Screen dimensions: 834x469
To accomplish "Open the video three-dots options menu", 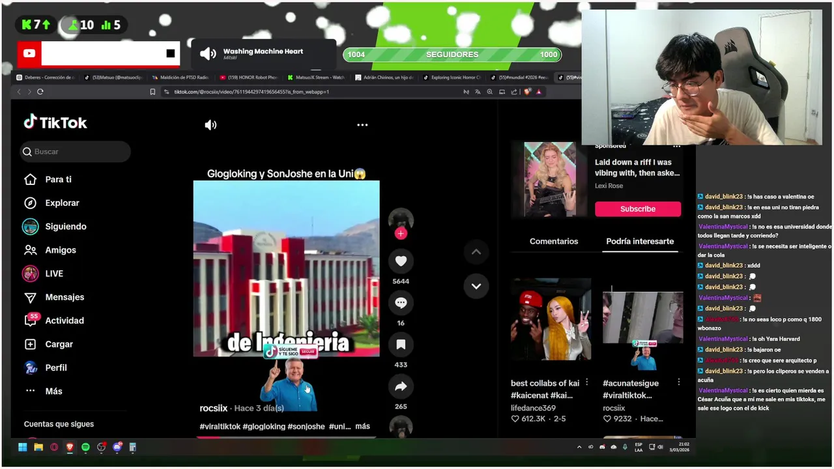I will (362, 125).
